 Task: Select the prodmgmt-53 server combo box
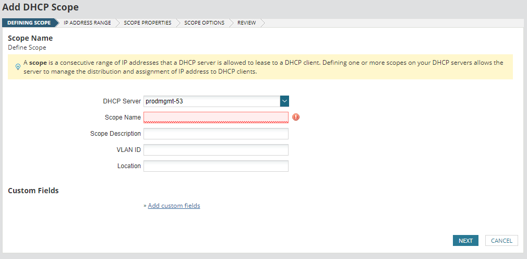pos(211,101)
